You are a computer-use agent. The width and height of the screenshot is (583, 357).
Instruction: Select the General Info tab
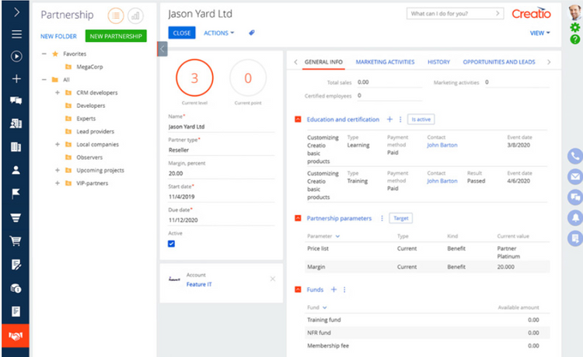pos(323,62)
